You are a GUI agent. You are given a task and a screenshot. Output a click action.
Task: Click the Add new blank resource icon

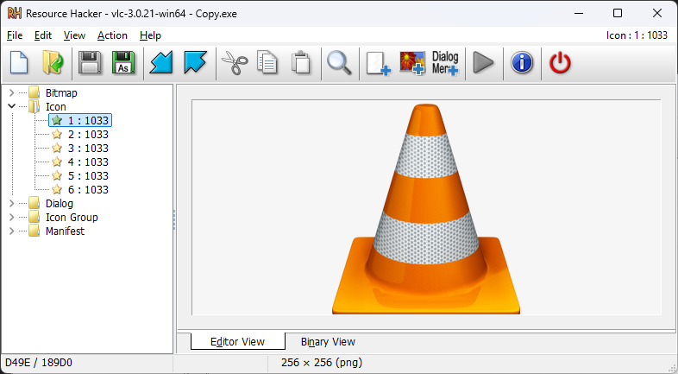pyautogui.click(x=379, y=64)
